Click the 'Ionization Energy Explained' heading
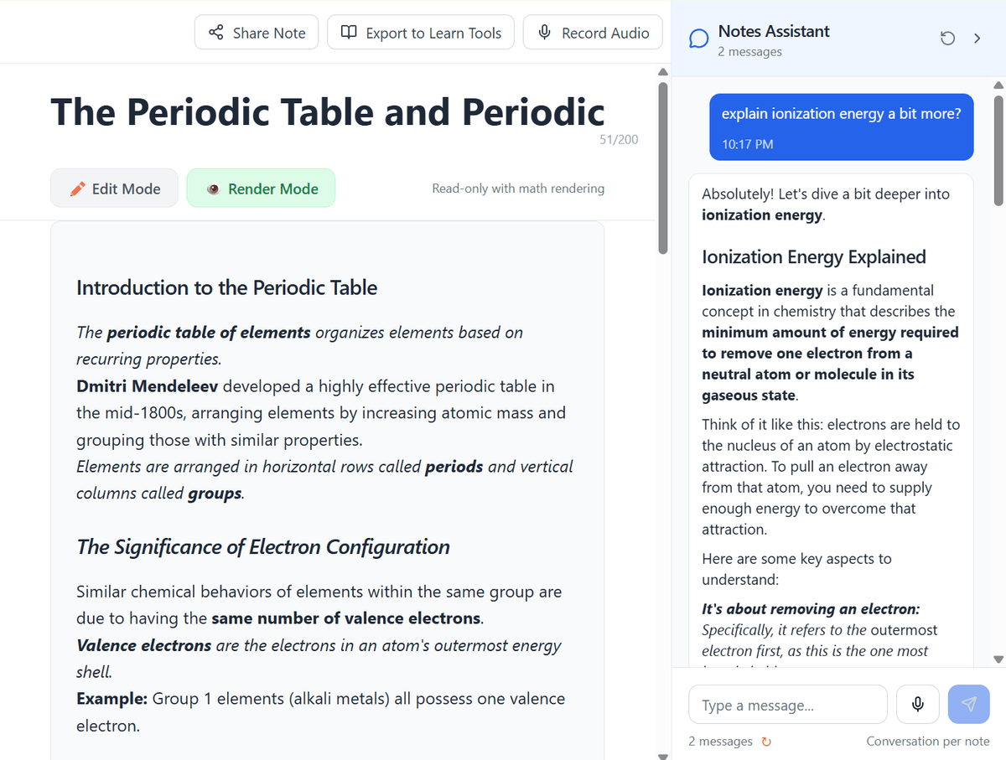1006x760 pixels. pos(813,257)
